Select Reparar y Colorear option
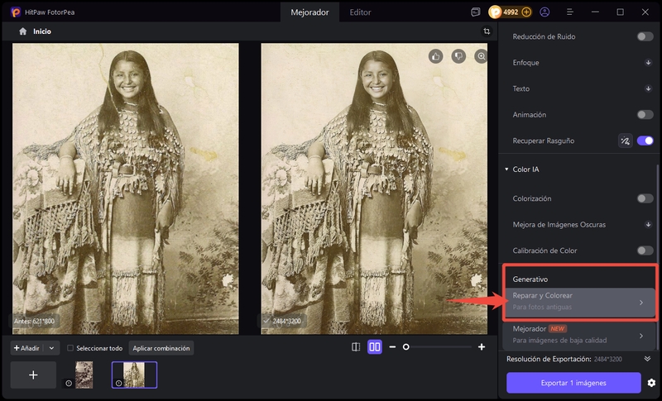 coord(579,302)
